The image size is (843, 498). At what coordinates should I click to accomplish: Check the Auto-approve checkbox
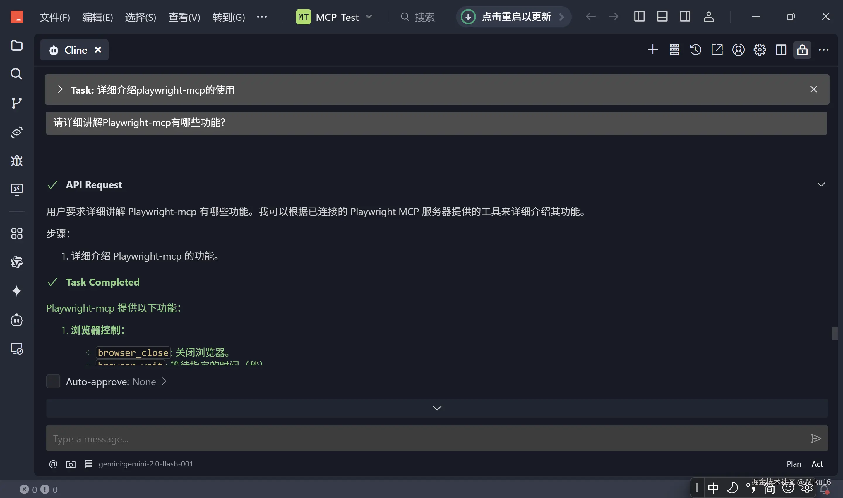pos(53,381)
